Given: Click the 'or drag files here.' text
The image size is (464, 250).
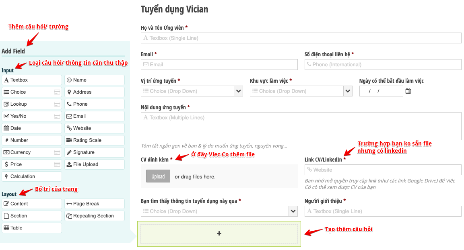Looking at the screenshot, I should click(x=195, y=177).
